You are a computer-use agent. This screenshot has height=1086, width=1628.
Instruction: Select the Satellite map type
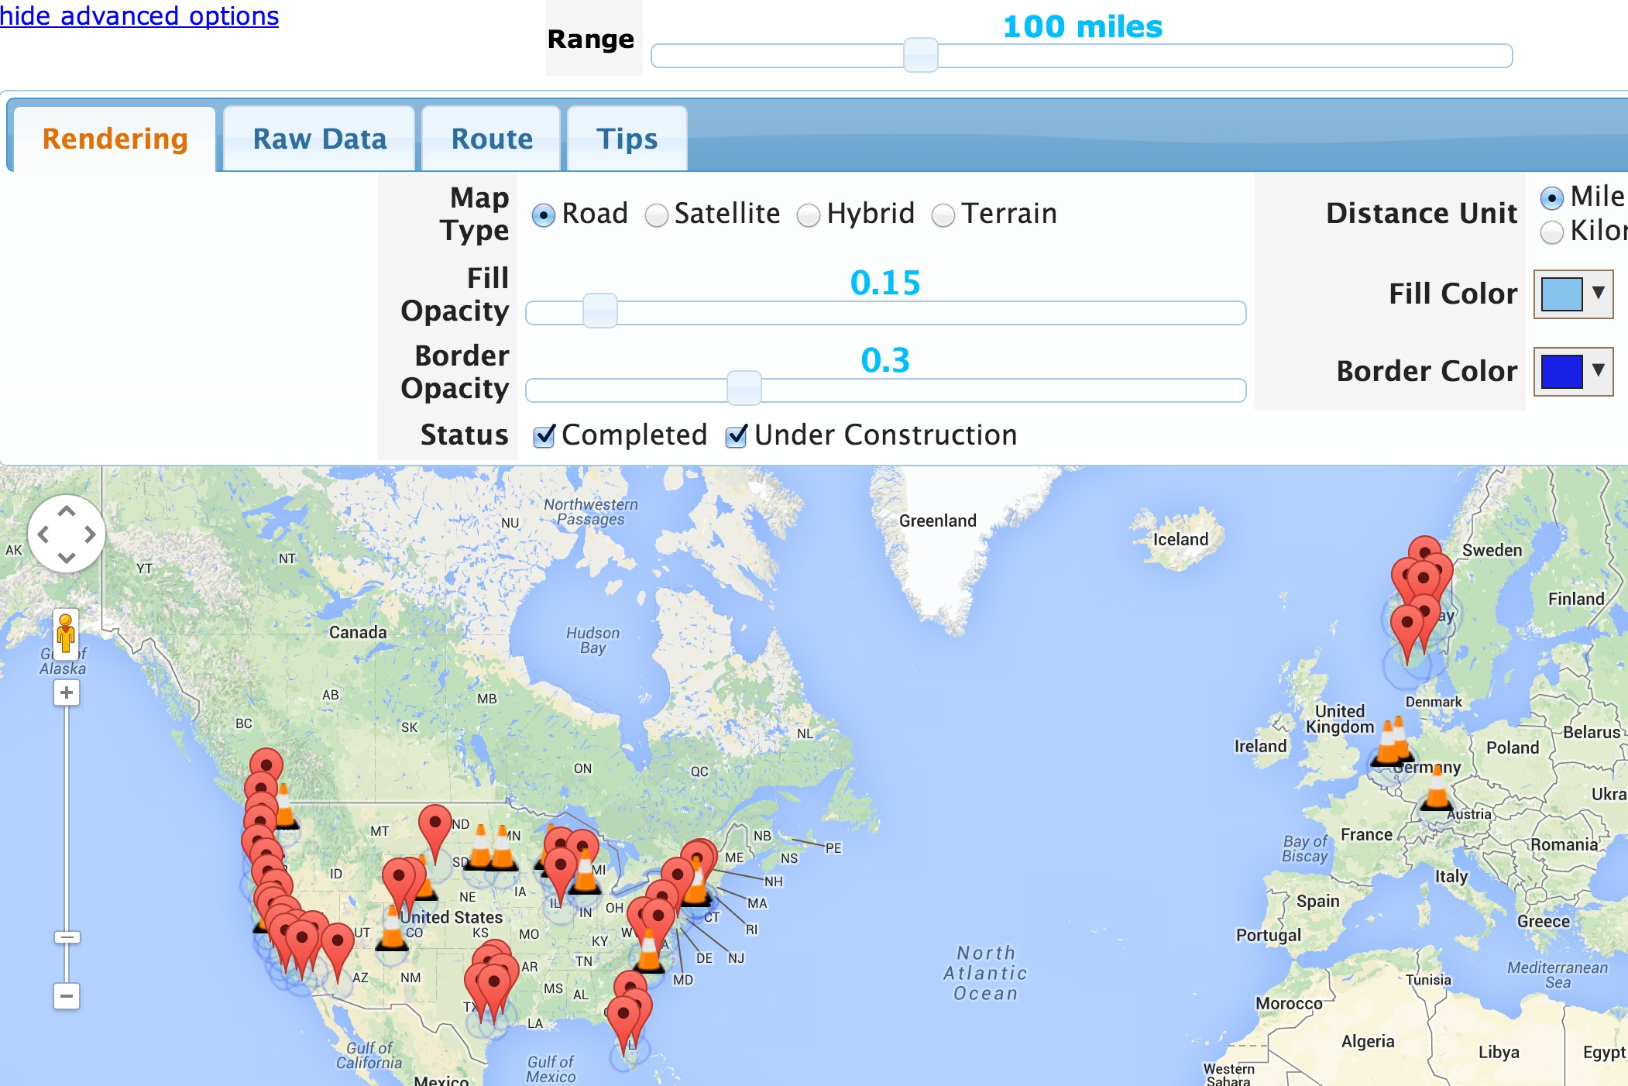(656, 215)
